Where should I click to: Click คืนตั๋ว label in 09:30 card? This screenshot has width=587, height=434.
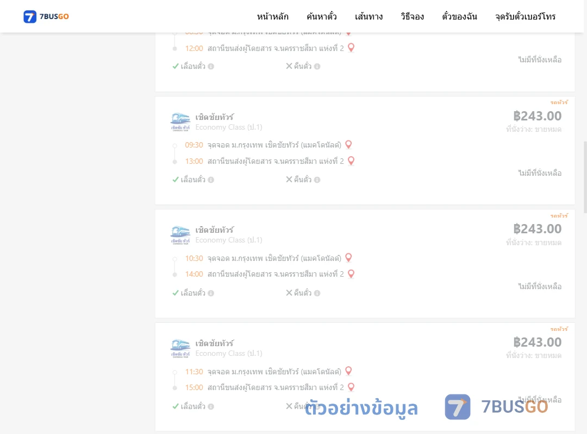click(303, 180)
